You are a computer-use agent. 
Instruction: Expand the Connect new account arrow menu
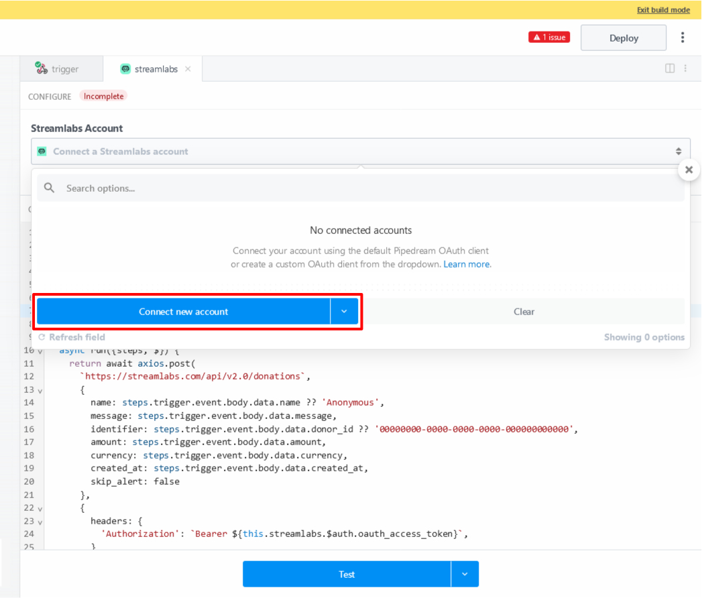pyautogui.click(x=344, y=312)
